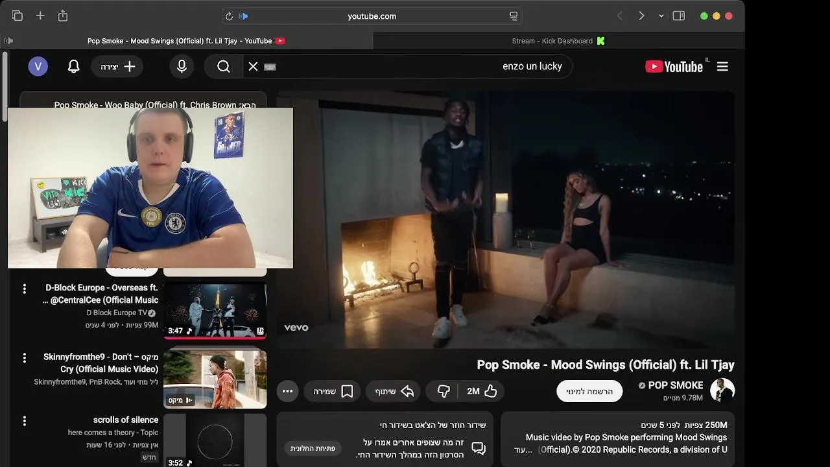830x467 pixels.
Task: Clear the search text with X
Action: tap(253, 66)
